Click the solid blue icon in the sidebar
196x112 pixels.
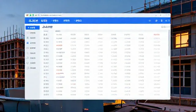click(28, 43)
